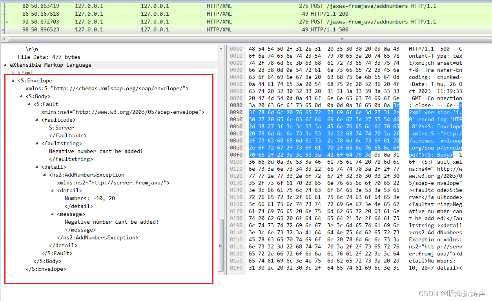The image size is (492, 301).
Task: Select the </ns2:AddNumbersException> closing tag
Action: pyautogui.click(x=98, y=237)
